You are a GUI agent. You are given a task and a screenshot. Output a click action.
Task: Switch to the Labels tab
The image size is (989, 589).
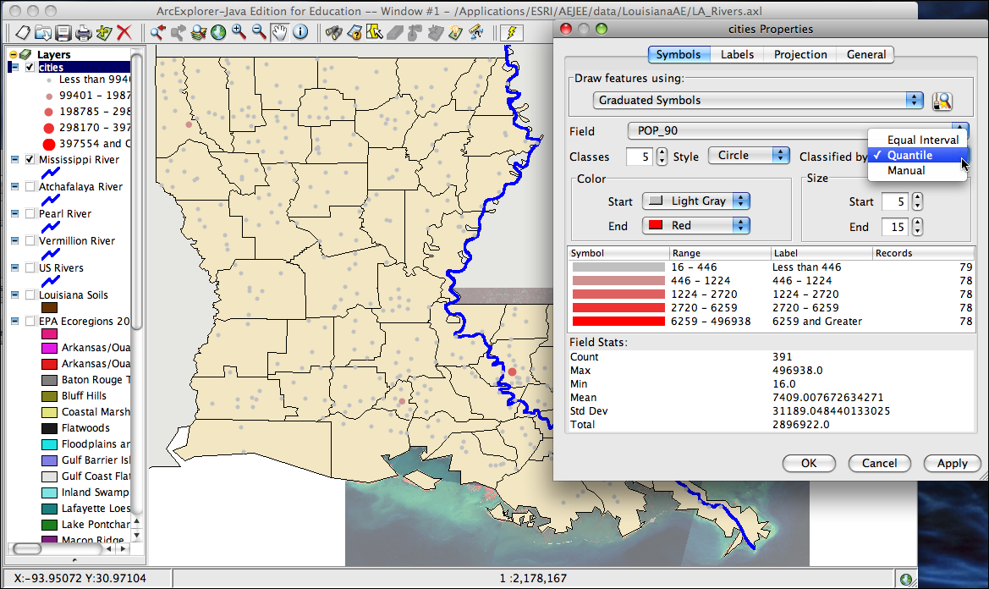point(737,54)
